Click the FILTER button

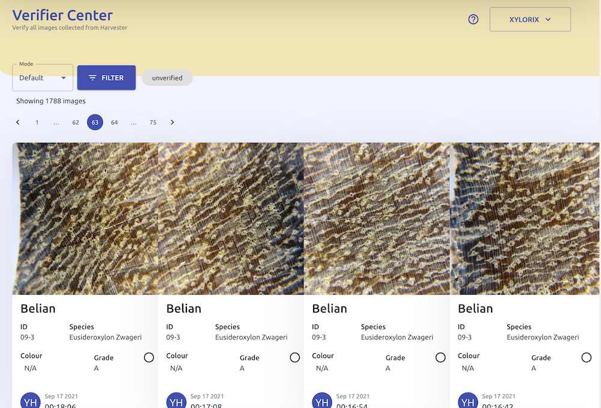[106, 78]
